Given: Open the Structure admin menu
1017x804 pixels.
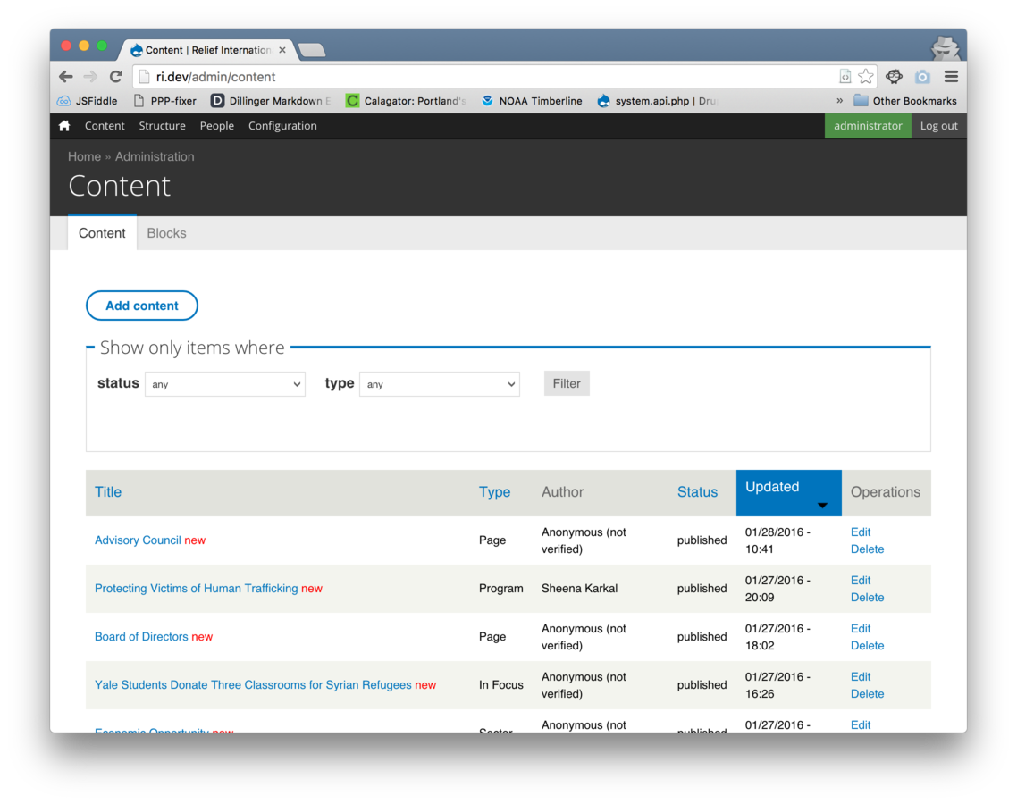Looking at the screenshot, I should click(x=162, y=126).
